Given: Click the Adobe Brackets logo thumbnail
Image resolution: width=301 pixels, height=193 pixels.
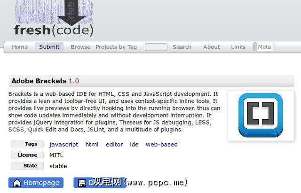Looking at the screenshot, I should (261, 116).
